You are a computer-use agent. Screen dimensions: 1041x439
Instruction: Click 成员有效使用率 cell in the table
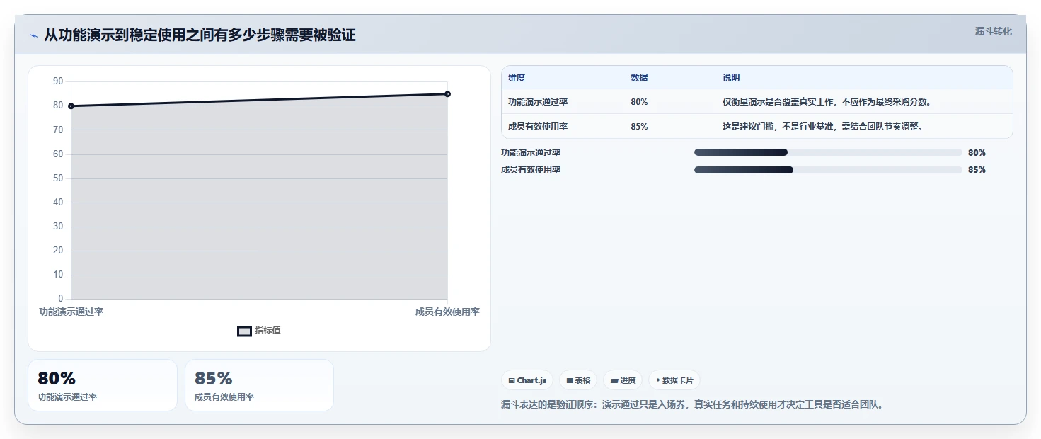(538, 127)
